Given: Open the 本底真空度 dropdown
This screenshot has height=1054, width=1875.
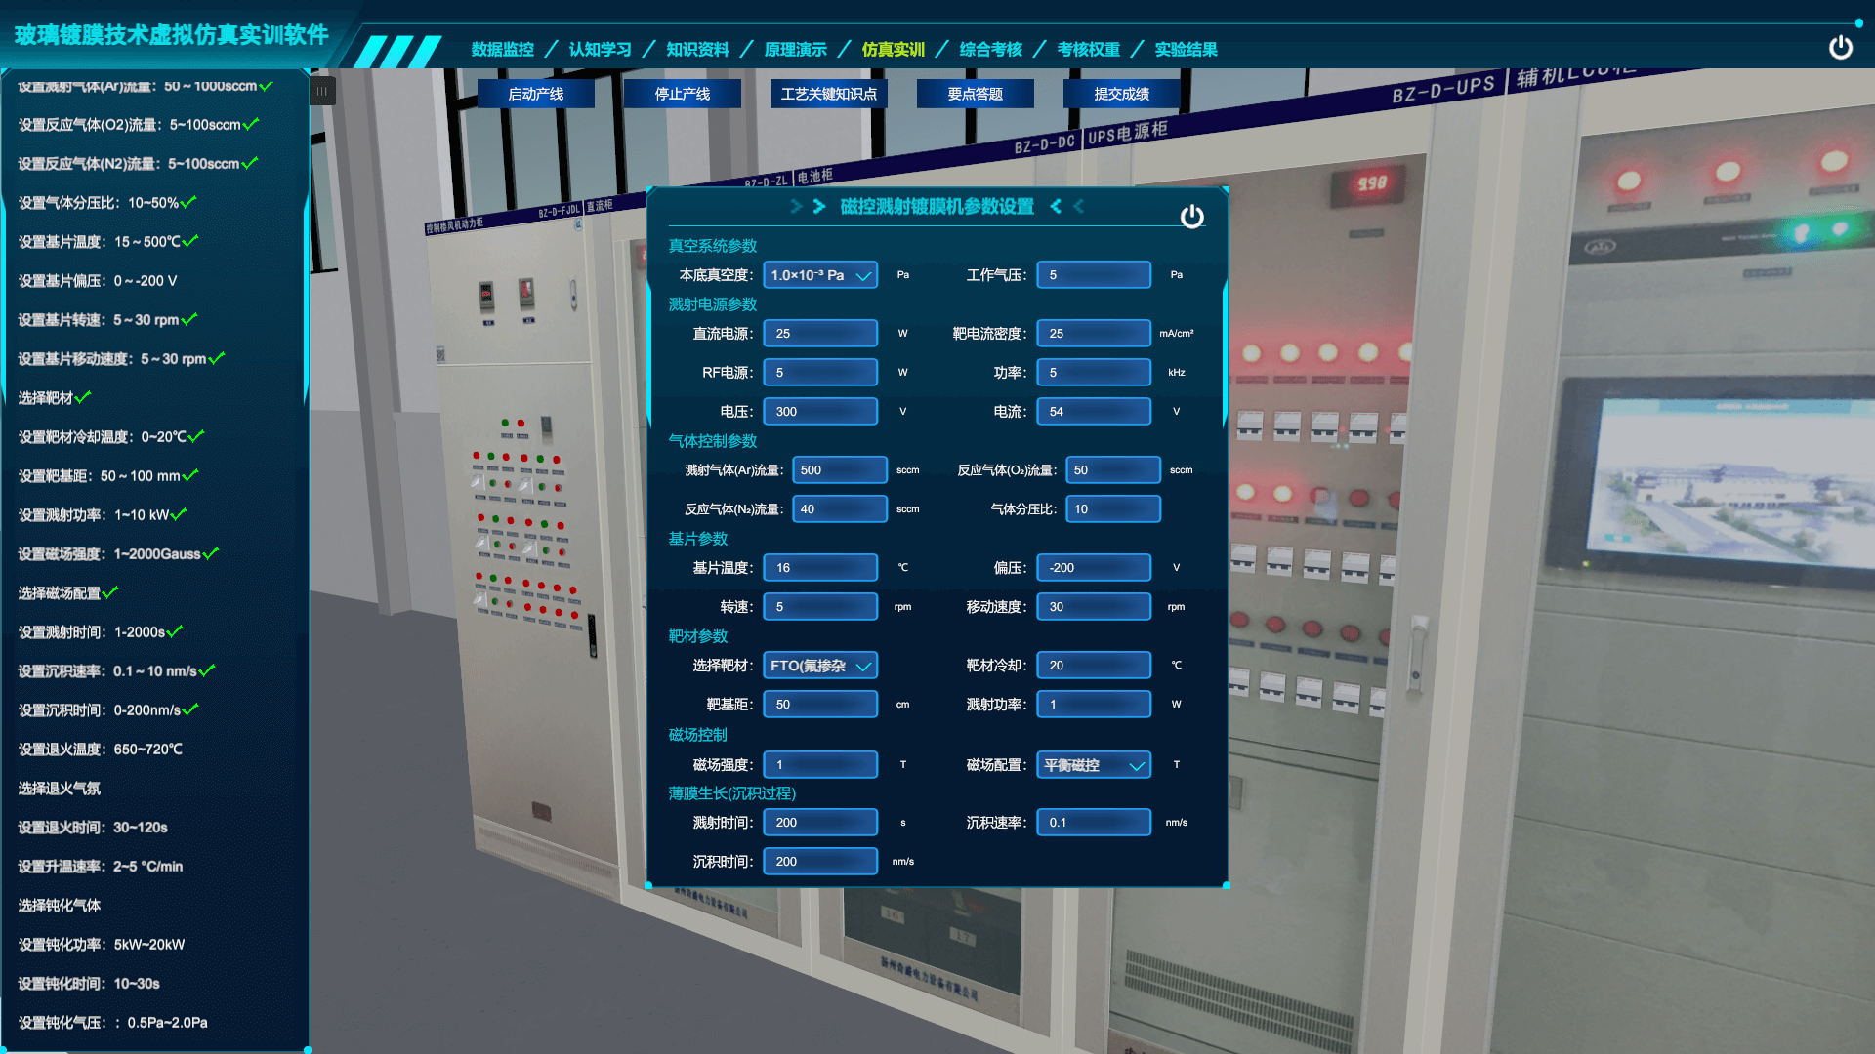Looking at the screenshot, I should 819,275.
